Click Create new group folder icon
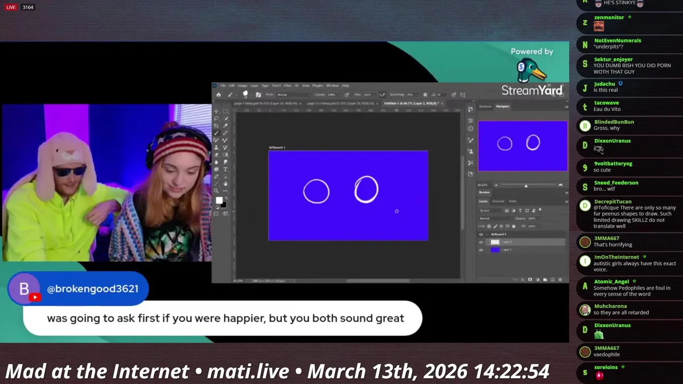Viewport: 683px width, 384px height. pyautogui.click(x=545, y=279)
